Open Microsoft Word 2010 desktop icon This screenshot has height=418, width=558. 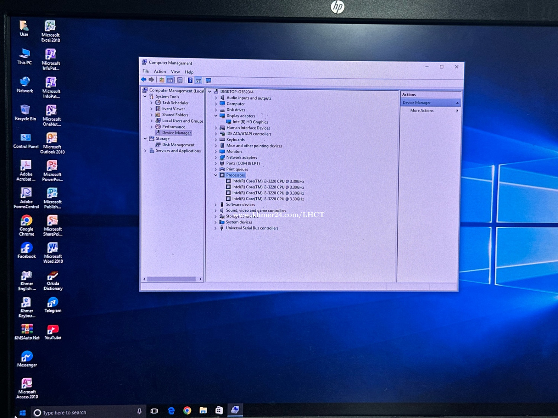pos(53,253)
